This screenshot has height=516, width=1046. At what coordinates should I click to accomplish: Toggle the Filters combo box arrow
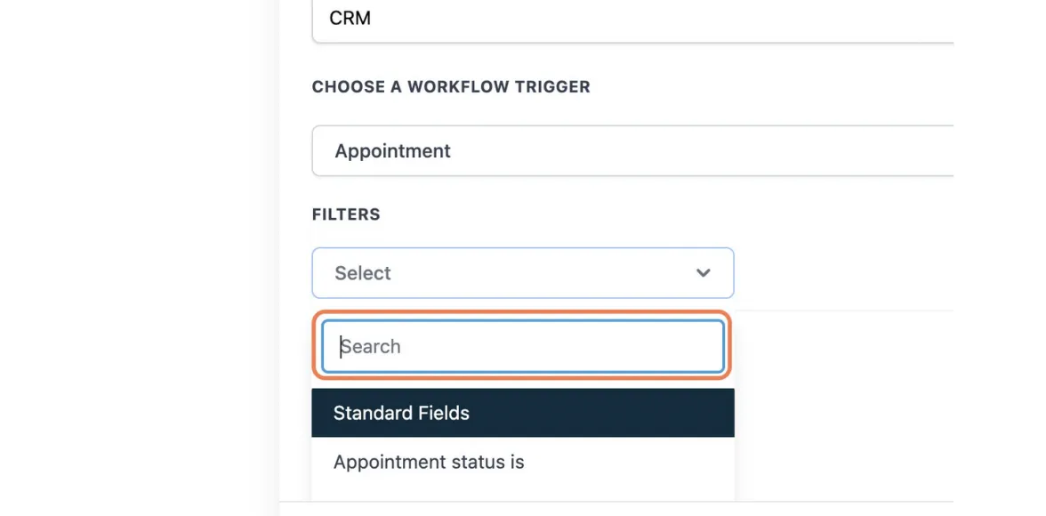[x=703, y=273]
